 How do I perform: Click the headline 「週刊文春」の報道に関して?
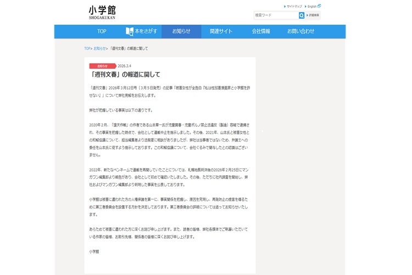coord(125,74)
